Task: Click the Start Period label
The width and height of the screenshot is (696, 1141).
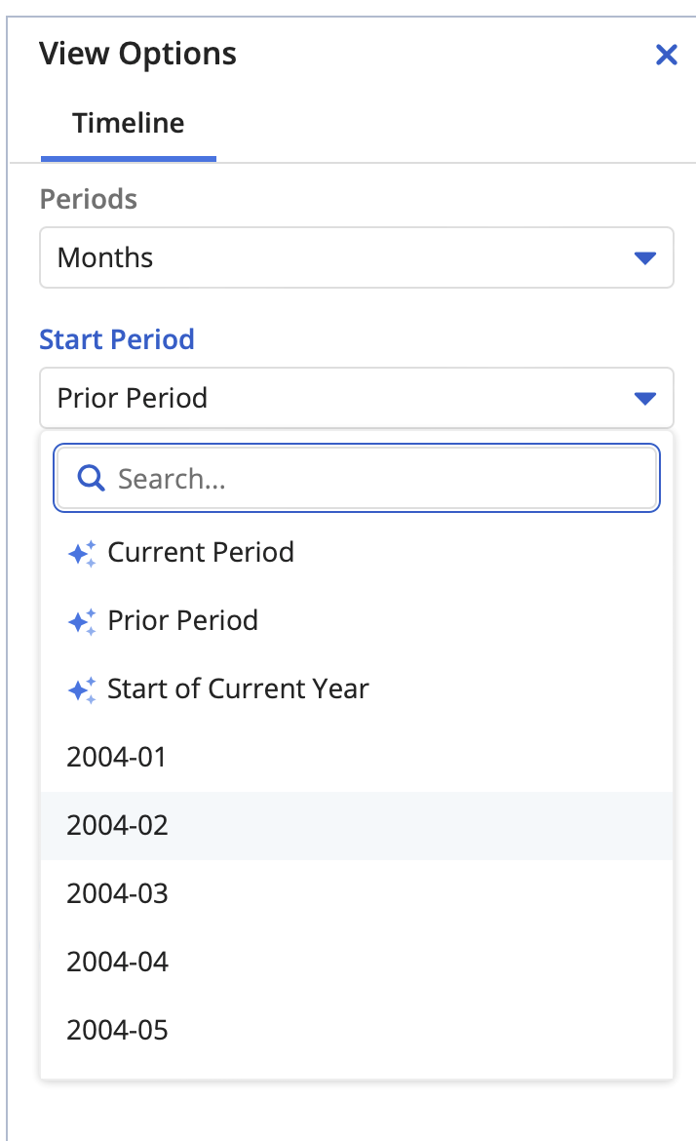Action: 117,339
